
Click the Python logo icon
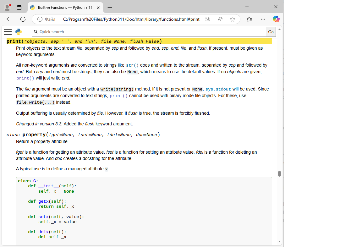(x=19, y=32)
